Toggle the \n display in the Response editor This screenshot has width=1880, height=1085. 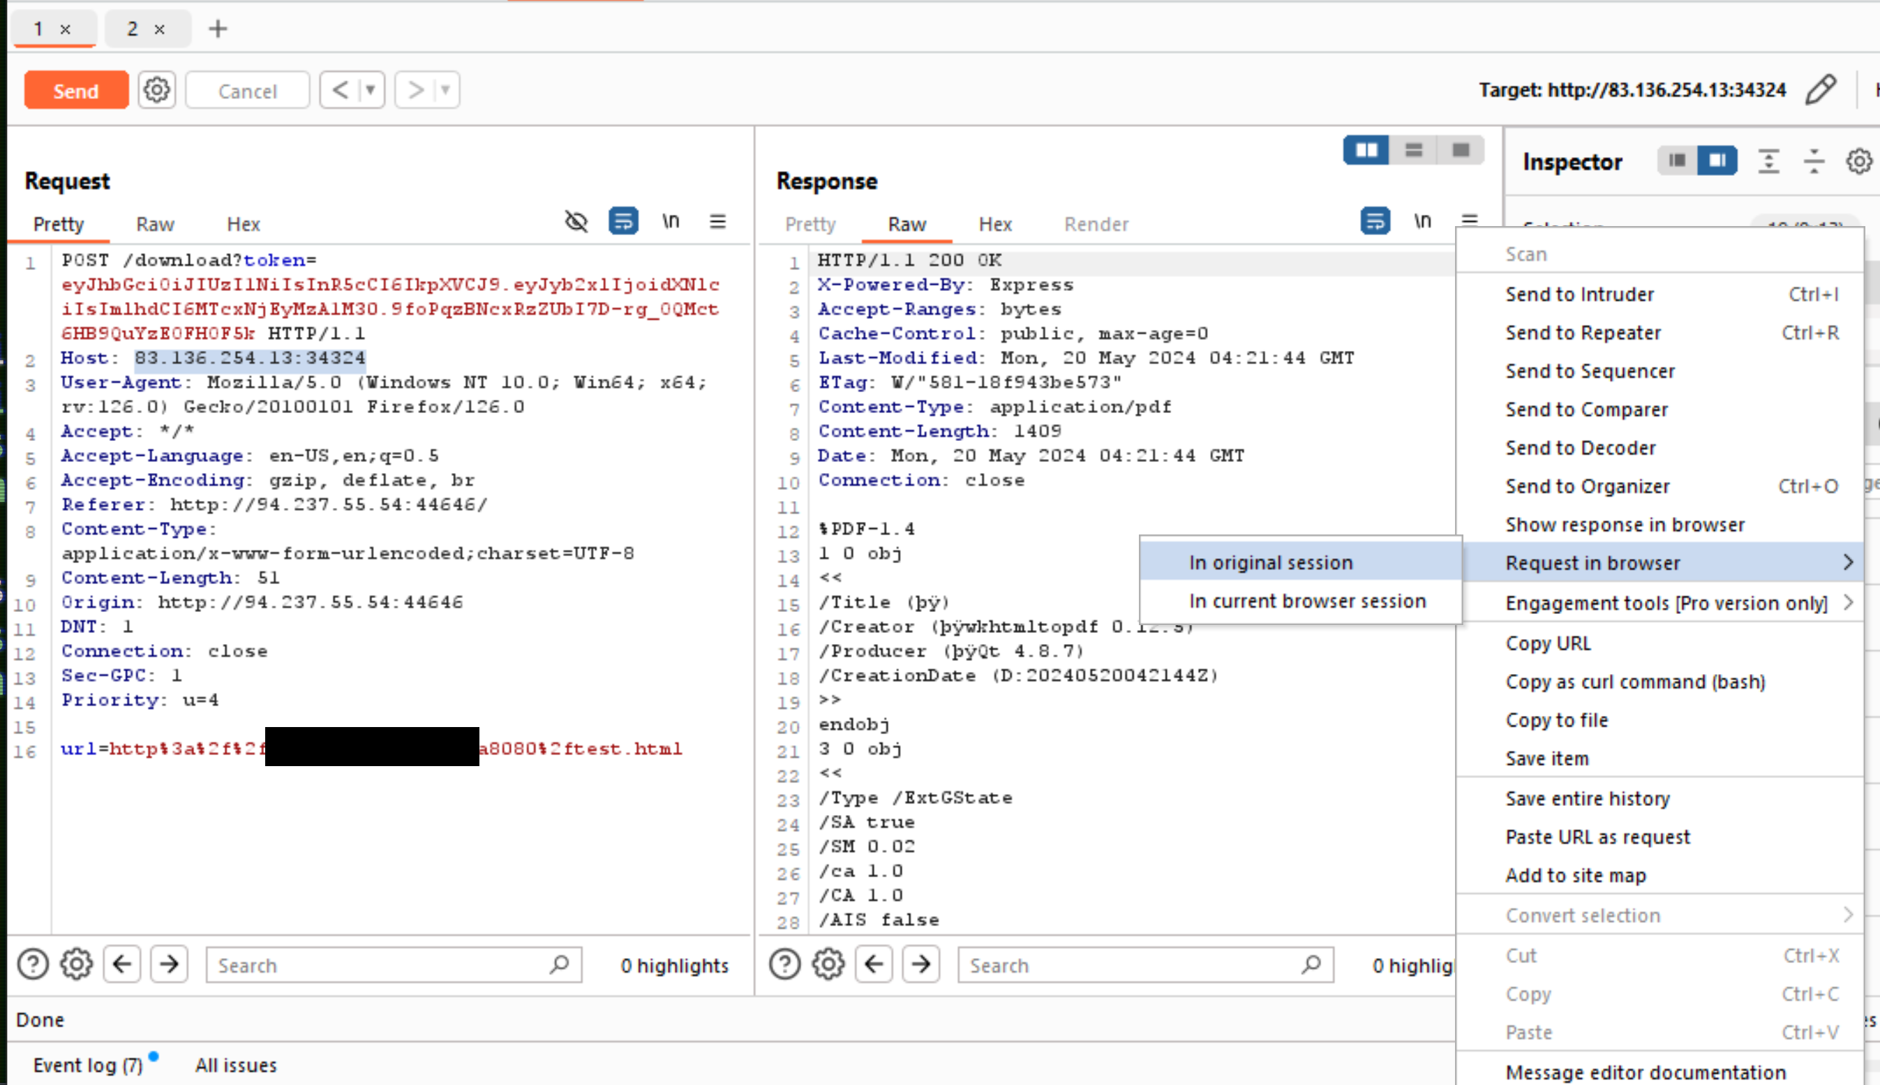coord(1422,221)
